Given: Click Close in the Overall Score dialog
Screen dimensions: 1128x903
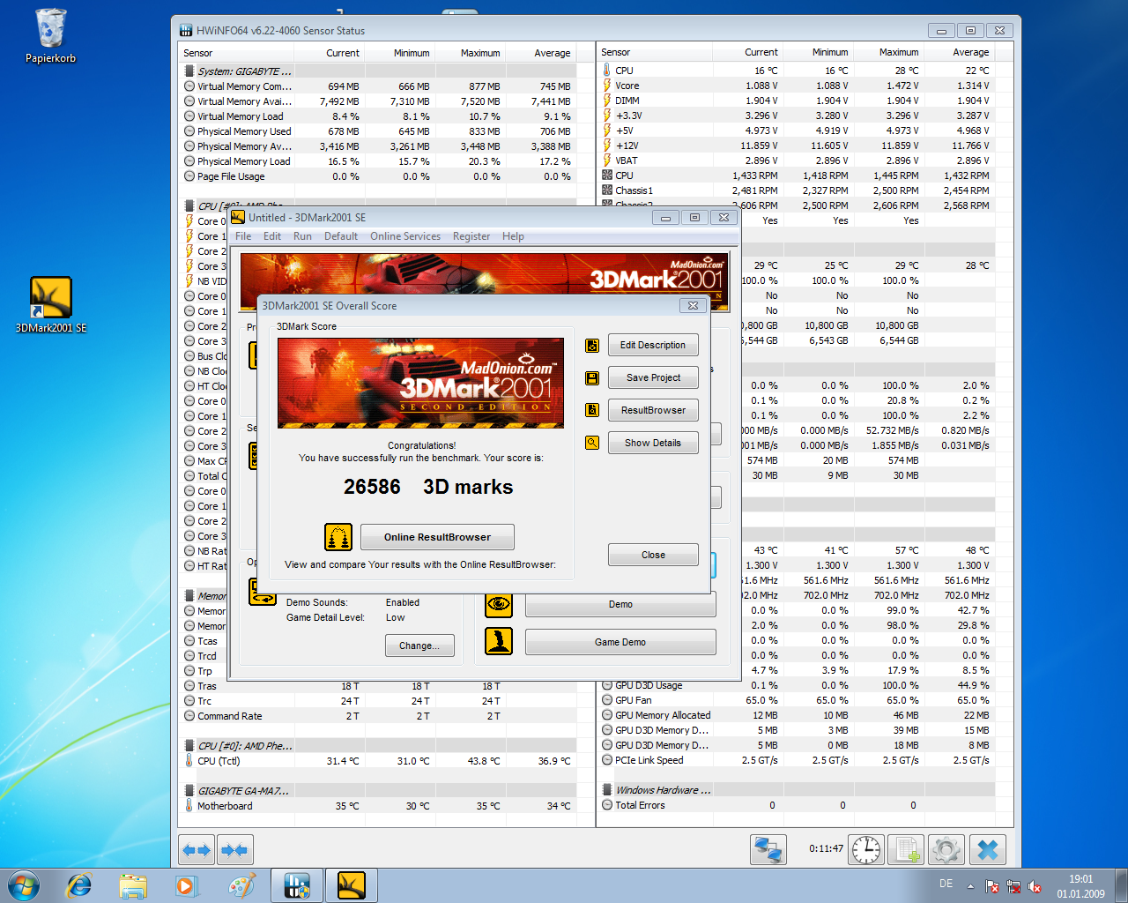Looking at the screenshot, I should tap(653, 555).
